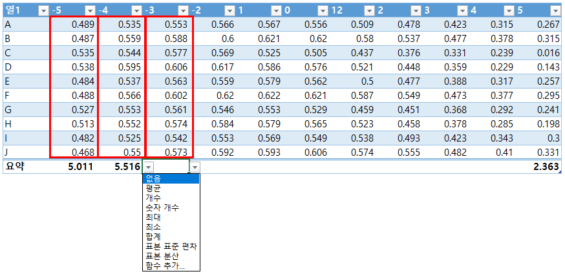
Task: Pick 표본 표준 편차 from the list
Action: pyautogui.click(x=171, y=246)
